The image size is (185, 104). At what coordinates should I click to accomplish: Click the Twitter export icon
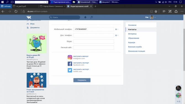click(70, 70)
